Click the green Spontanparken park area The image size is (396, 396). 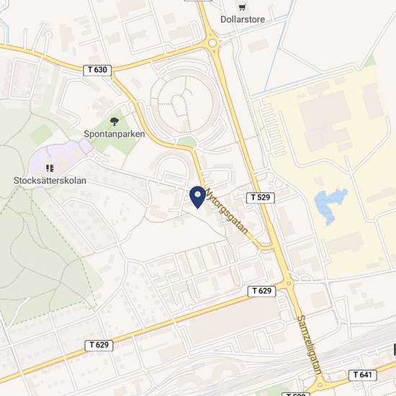114,132
